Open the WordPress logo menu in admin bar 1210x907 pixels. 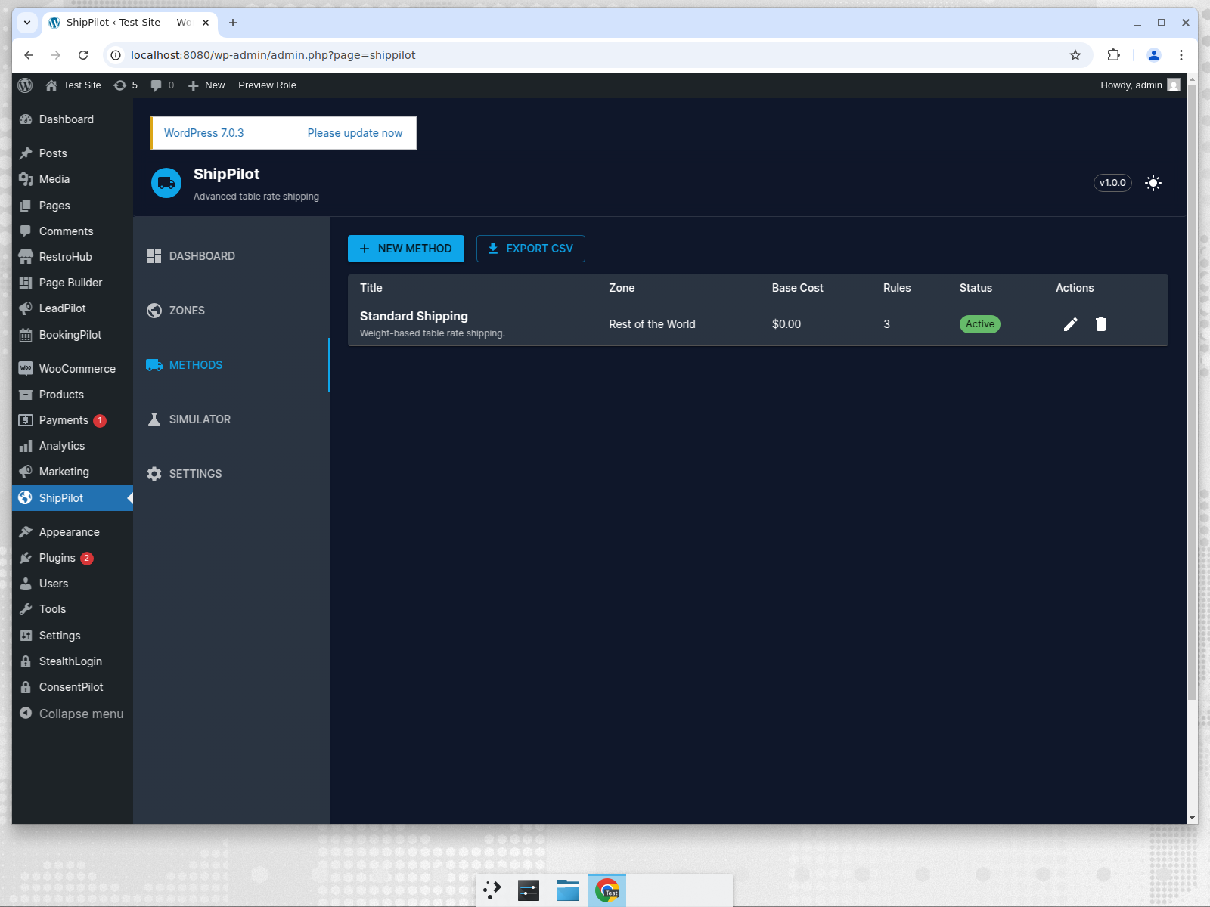[x=25, y=85]
